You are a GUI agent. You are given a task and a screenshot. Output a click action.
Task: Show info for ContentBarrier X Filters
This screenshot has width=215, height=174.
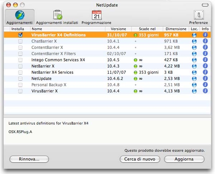pos(205,54)
